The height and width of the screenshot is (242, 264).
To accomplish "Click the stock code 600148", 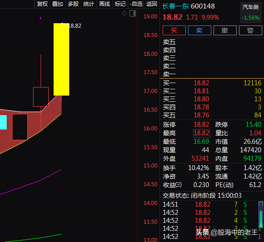I will (x=203, y=6).
